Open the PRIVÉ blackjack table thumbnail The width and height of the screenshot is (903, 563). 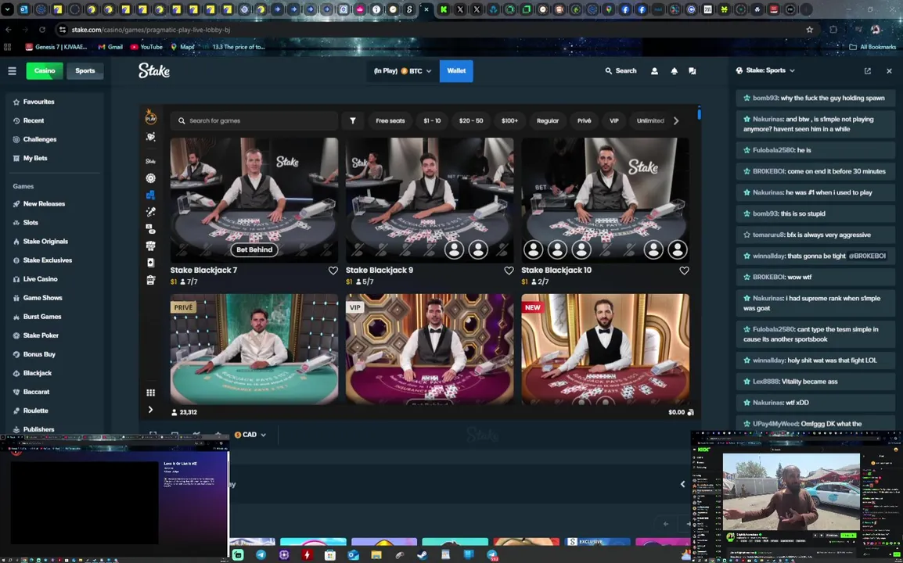pos(254,349)
